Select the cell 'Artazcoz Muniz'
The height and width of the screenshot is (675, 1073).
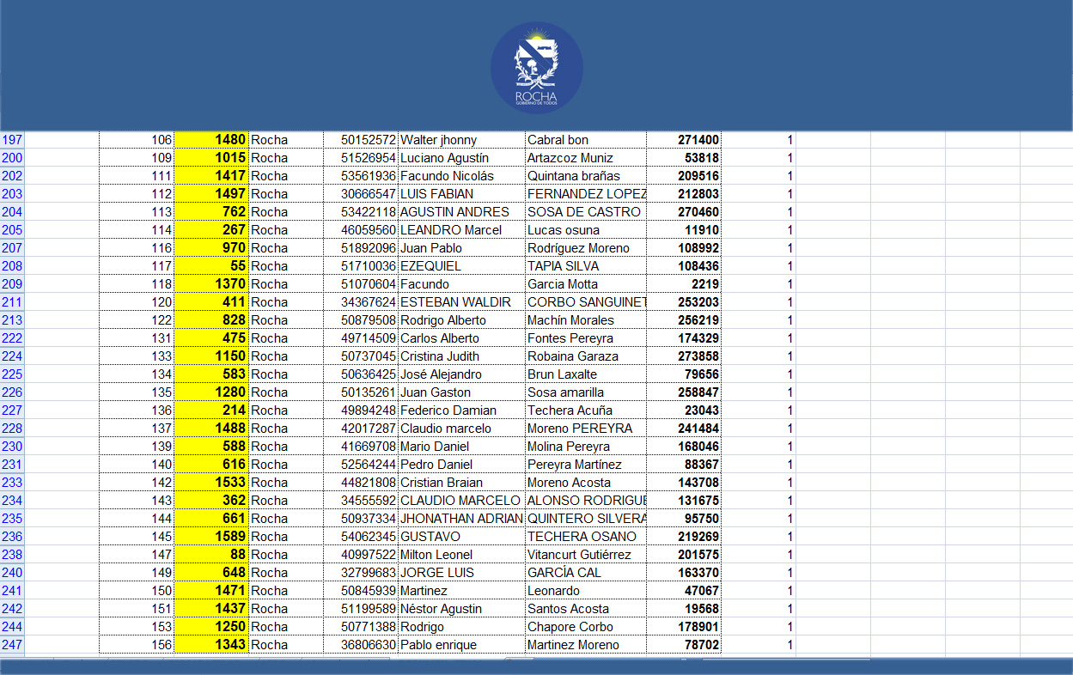(586, 158)
